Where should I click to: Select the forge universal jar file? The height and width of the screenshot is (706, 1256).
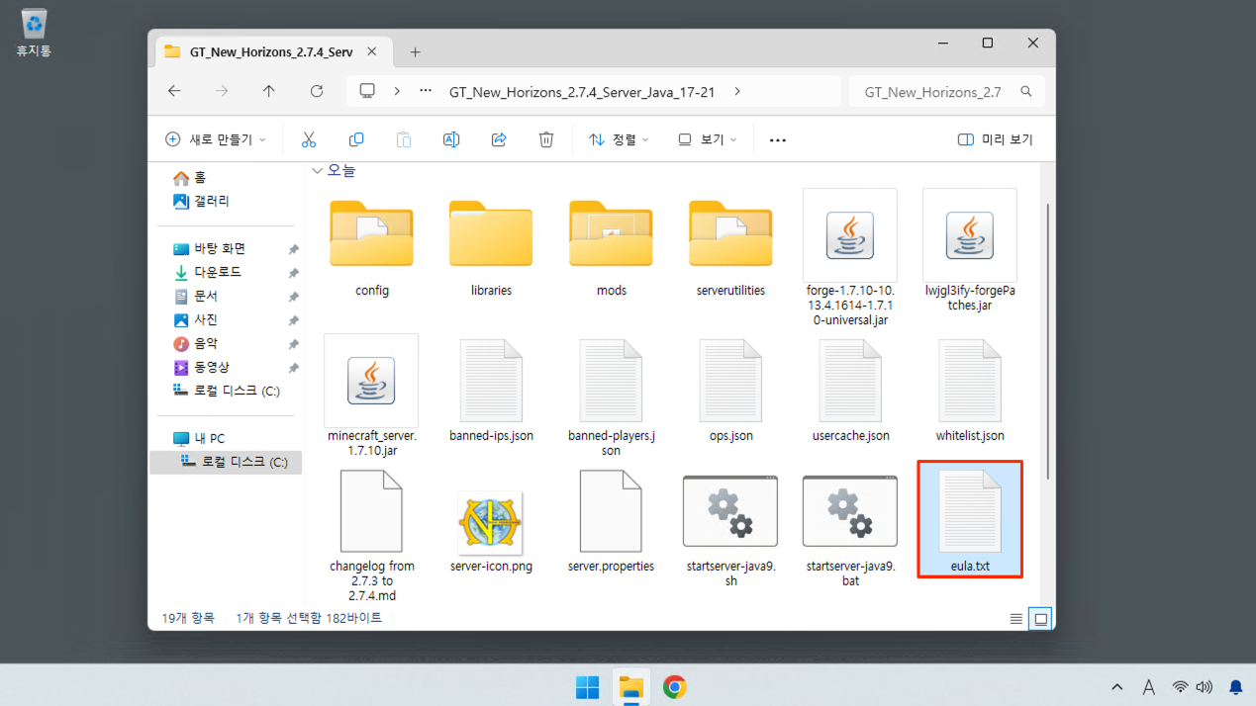(x=850, y=258)
